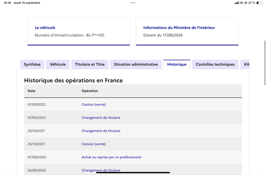Click Cession (vente) dated 07/05/2022

(93, 104)
